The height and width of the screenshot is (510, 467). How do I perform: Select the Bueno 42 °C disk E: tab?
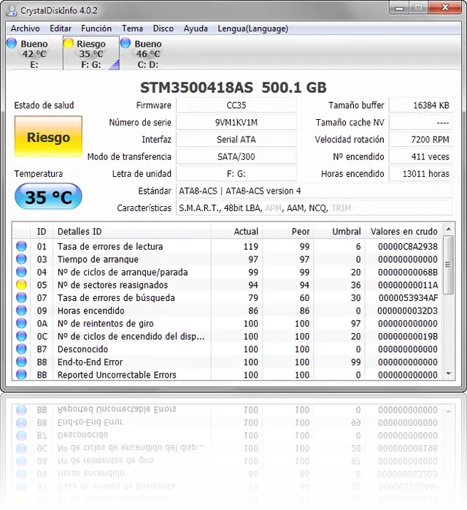(34, 53)
